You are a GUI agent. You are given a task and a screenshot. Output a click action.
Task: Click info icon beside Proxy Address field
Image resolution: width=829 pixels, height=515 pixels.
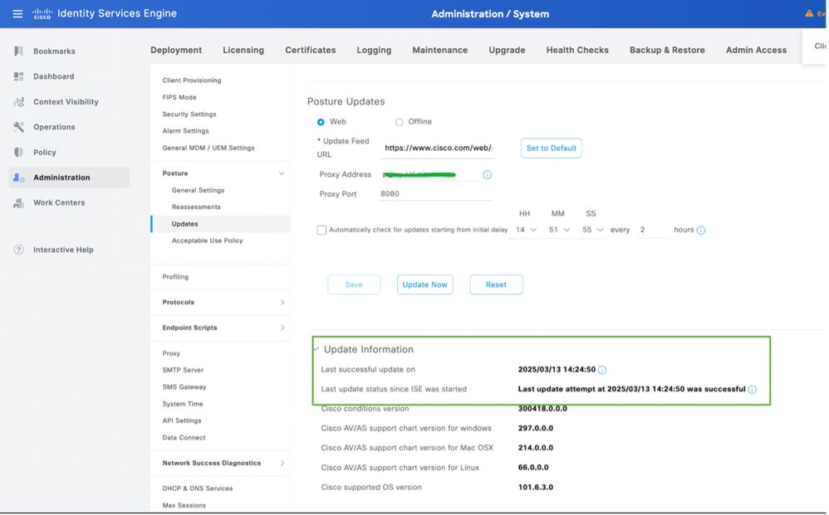click(x=487, y=175)
